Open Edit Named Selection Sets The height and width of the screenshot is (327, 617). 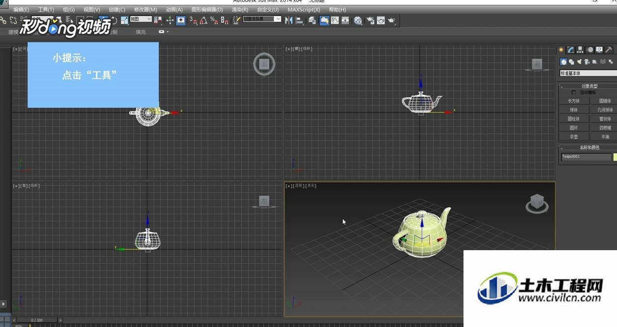[236, 21]
